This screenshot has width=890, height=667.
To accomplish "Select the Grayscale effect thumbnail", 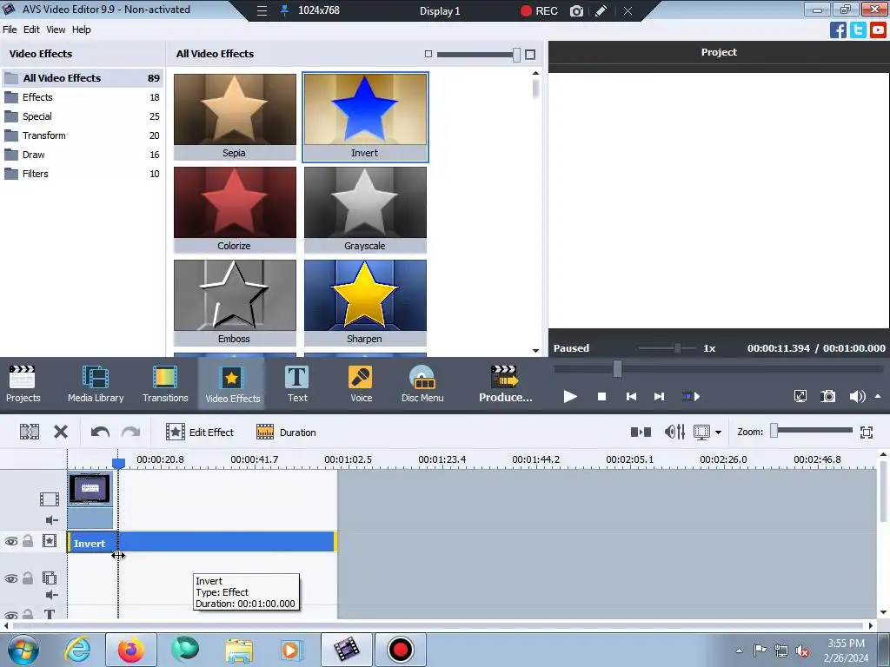I will click(365, 209).
